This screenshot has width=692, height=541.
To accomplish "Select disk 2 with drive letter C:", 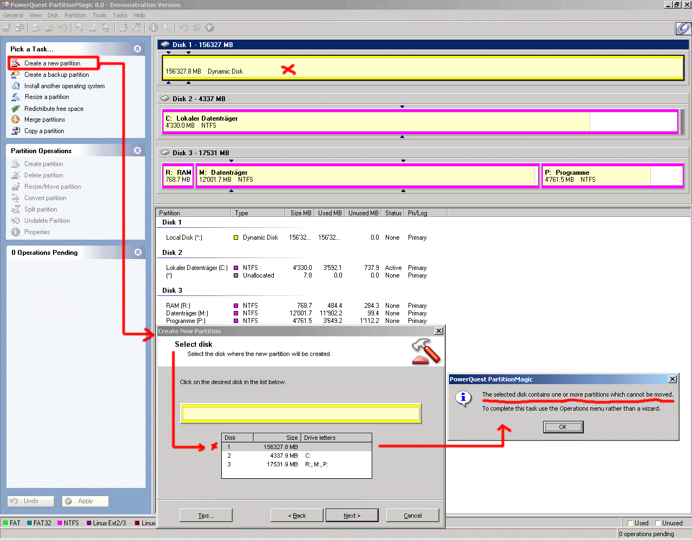I will 296,456.
